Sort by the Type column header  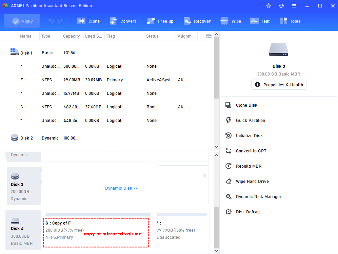[46, 36]
